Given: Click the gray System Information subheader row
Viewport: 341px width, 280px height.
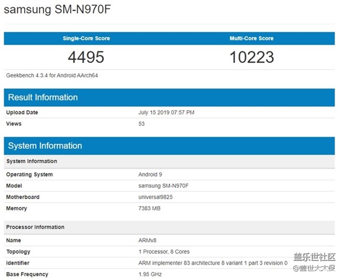Looking at the screenshot, I should coord(169,161).
